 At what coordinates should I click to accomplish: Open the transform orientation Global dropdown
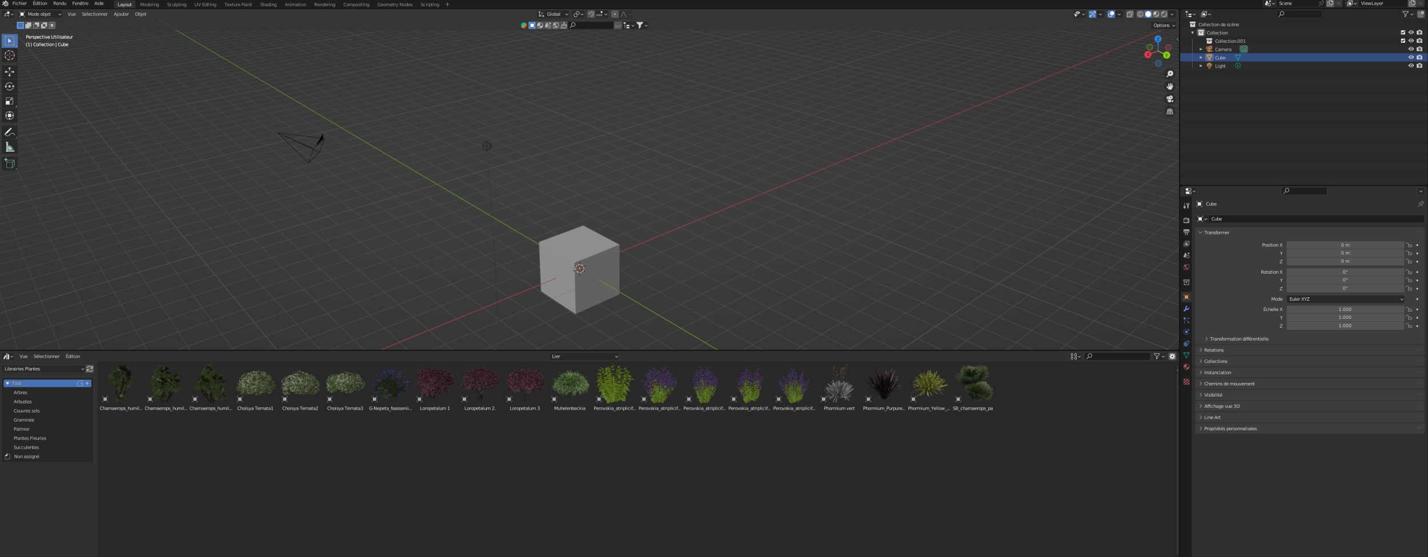coord(552,14)
